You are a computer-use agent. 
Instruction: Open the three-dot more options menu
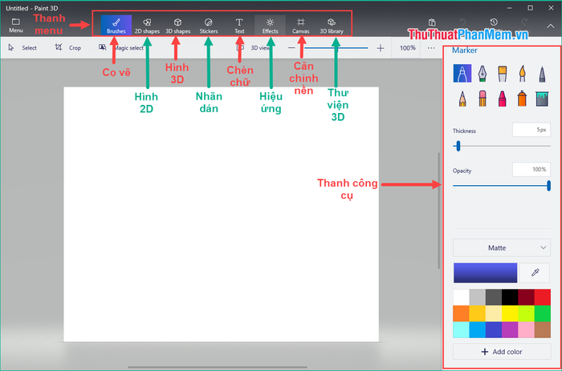coord(431,48)
